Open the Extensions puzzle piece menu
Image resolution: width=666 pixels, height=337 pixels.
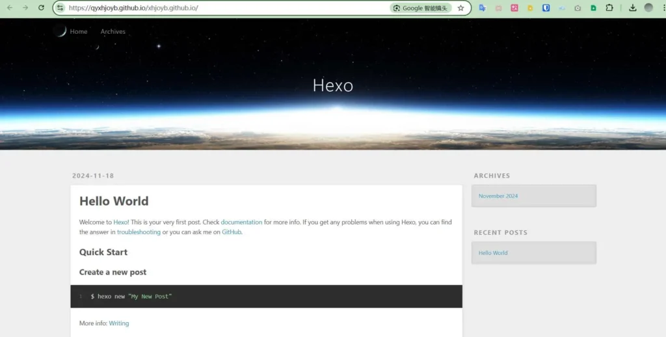pyautogui.click(x=609, y=8)
